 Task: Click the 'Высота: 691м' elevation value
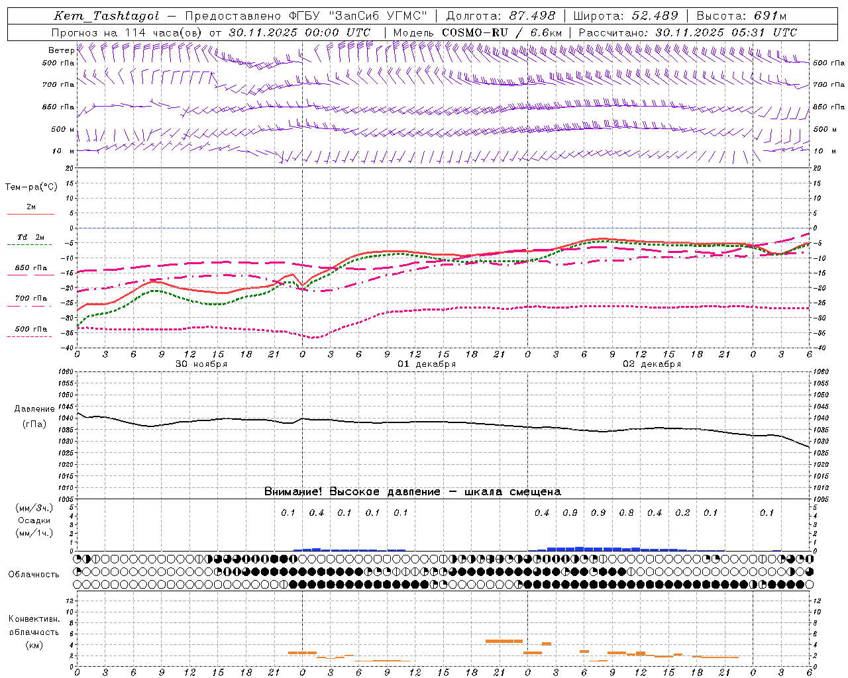741,16
